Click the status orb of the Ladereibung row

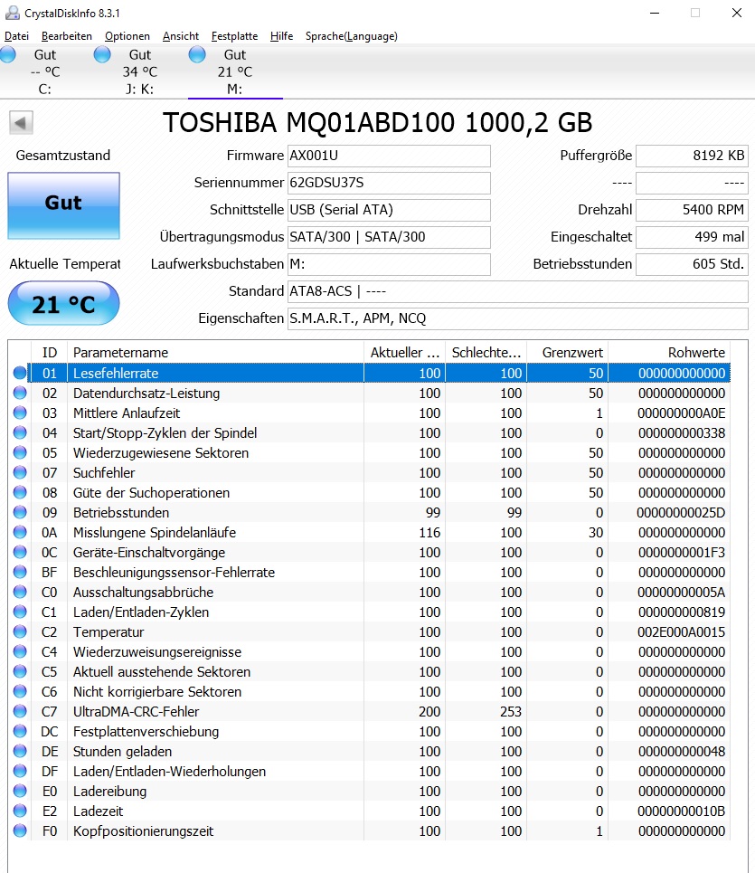(x=20, y=792)
